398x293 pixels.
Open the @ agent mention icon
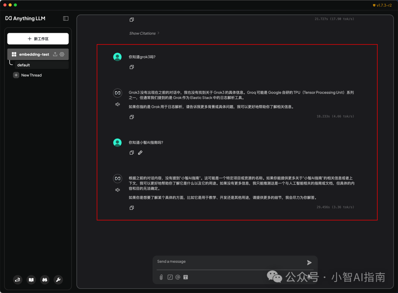177,277
